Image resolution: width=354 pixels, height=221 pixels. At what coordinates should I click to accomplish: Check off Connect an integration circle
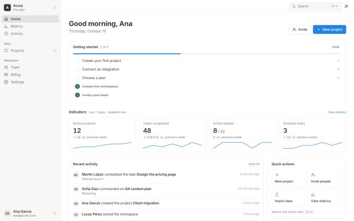[x=77, y=69]
